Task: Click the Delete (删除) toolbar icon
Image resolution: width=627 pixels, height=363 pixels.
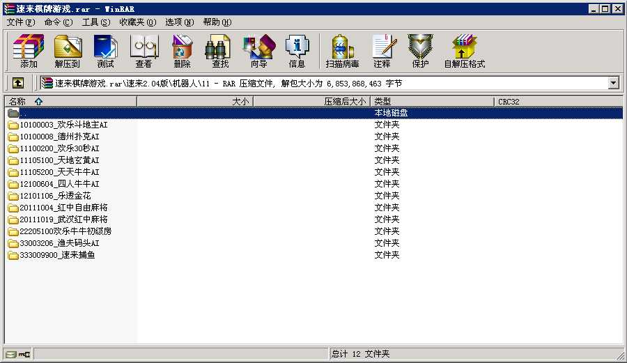Action: [182, 51]
